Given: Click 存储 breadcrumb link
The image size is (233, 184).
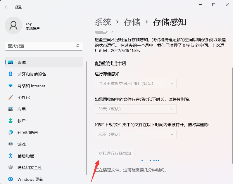Looking at the screenshot, I should (x=132, y=22).
